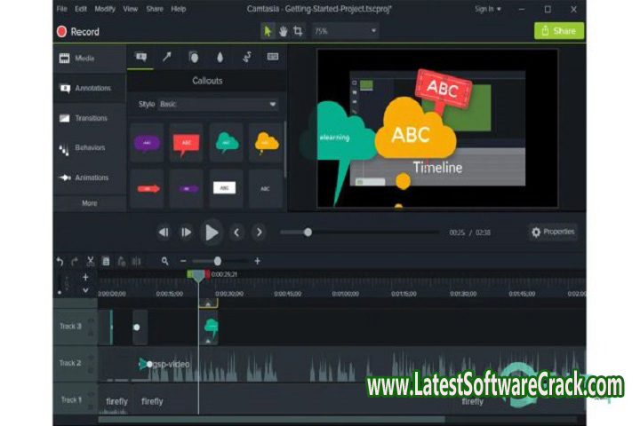
Task: Click the timeline zoom magnifier icon
Action: coord(164,261)
